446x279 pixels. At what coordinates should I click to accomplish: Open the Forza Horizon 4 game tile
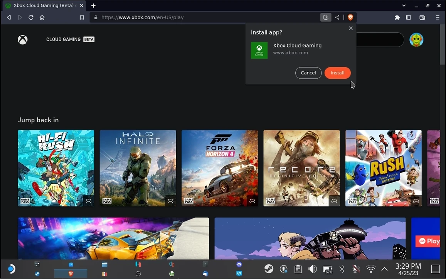pyautogui.click(x=220, y=168)
